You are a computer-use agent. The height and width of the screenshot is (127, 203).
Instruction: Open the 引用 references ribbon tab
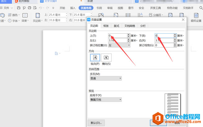click(x=99, y=8)
